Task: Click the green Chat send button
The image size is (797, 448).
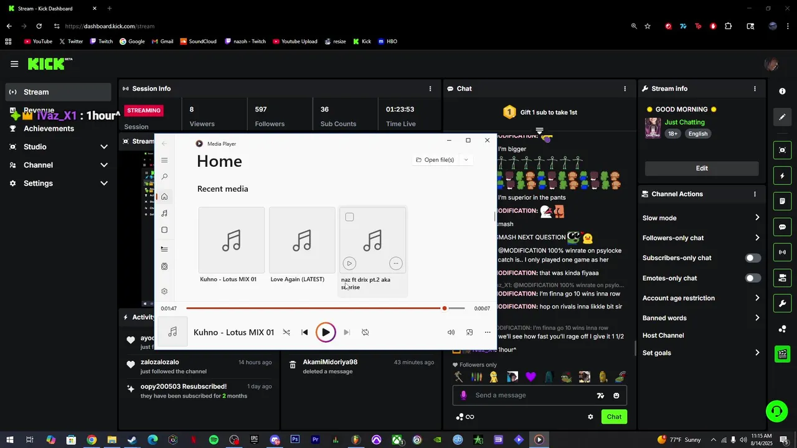Action: [x=614, y=417]
